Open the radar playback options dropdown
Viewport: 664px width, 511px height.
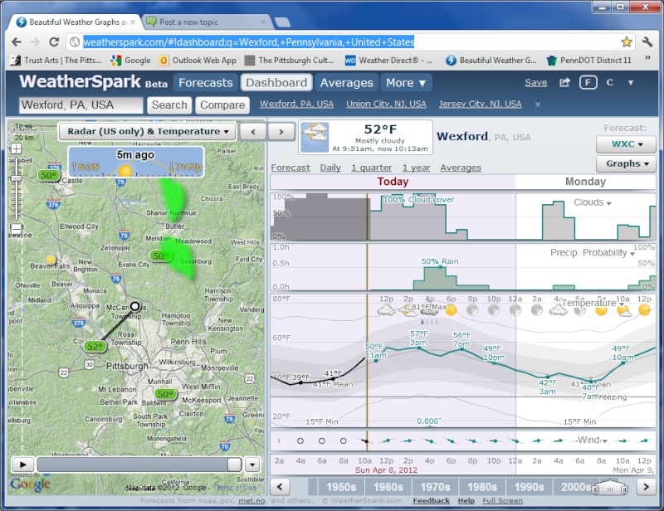click(252, 465)
